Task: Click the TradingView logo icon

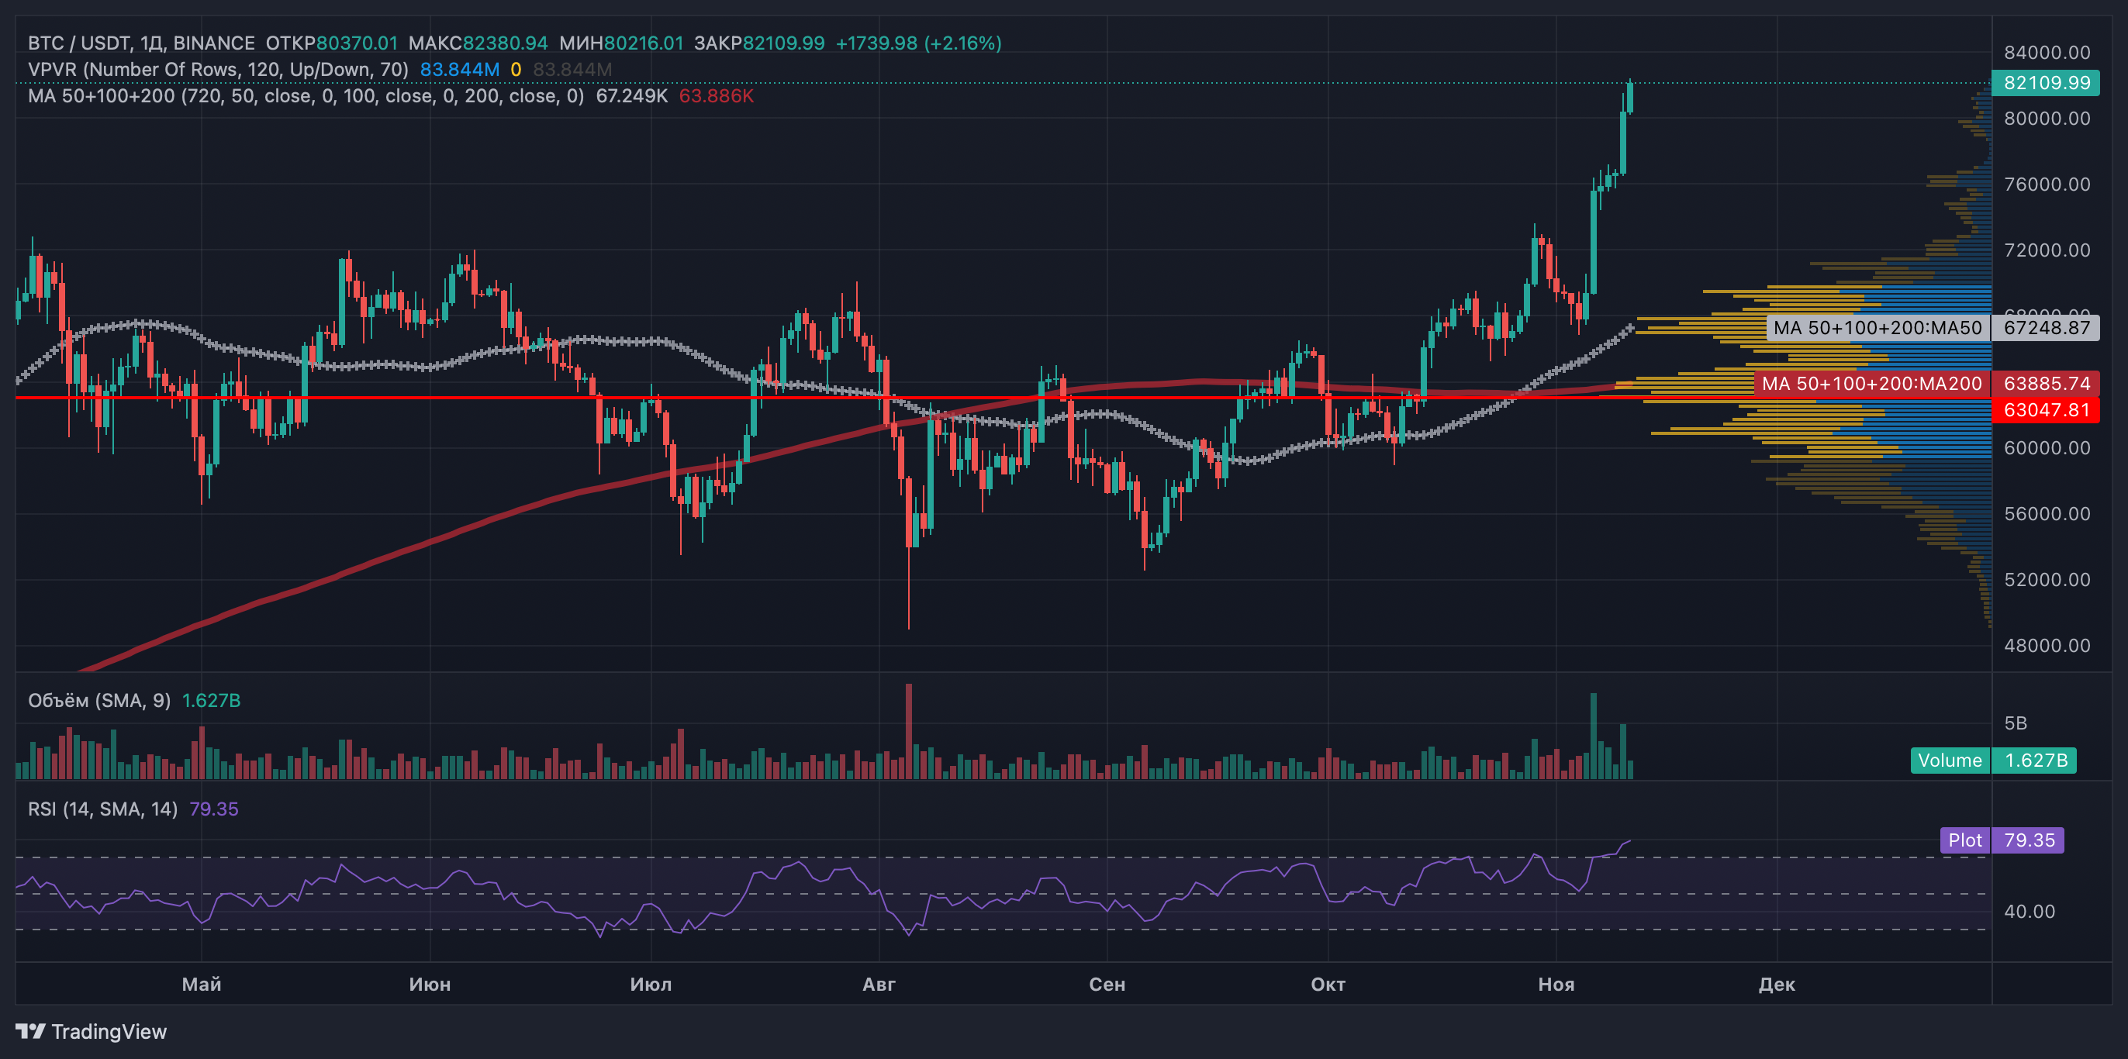Action: (30, 1031)
